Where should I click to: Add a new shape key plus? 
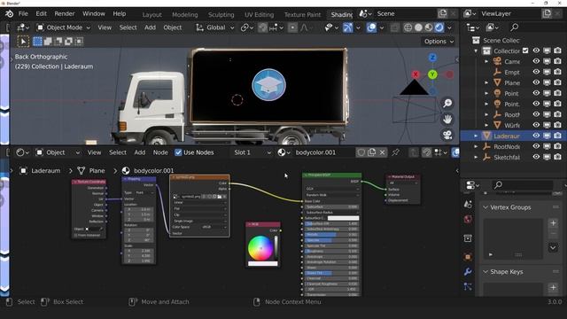553,287
